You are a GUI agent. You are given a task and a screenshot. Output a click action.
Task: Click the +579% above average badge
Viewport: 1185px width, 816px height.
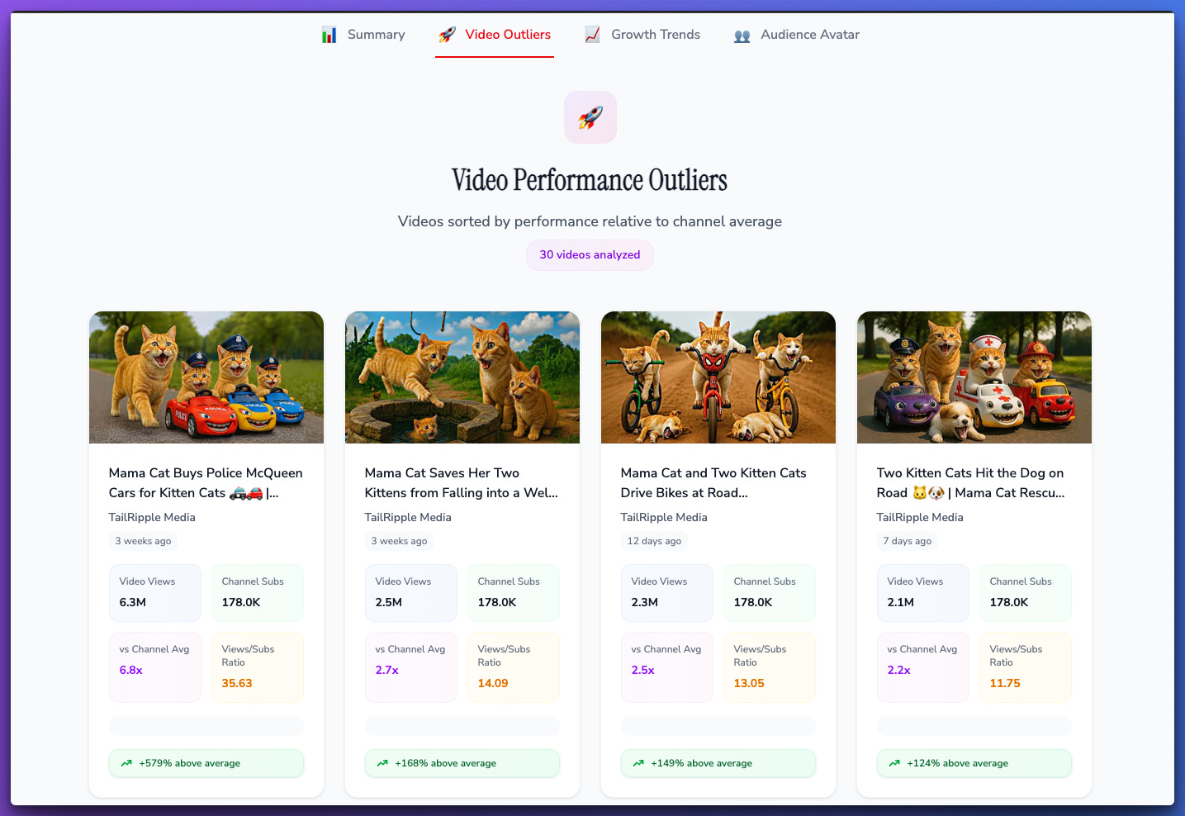point(206,763)
